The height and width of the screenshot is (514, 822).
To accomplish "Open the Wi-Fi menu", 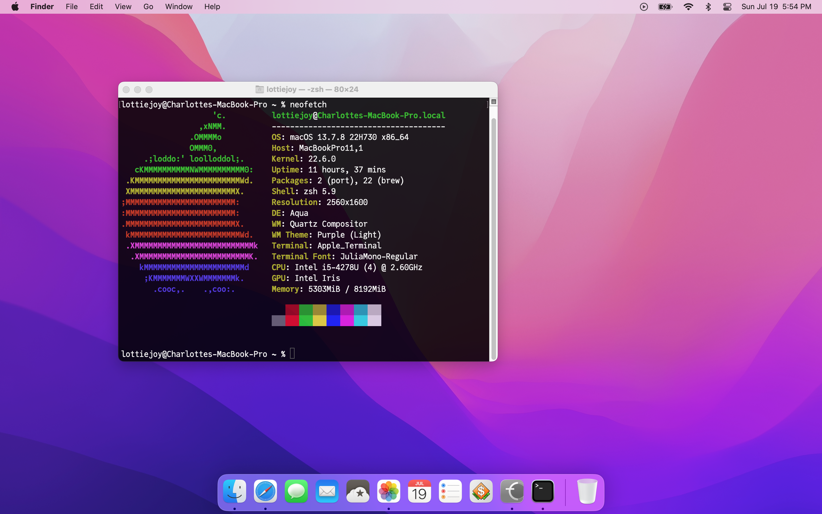I will click(x=688, y=7).
